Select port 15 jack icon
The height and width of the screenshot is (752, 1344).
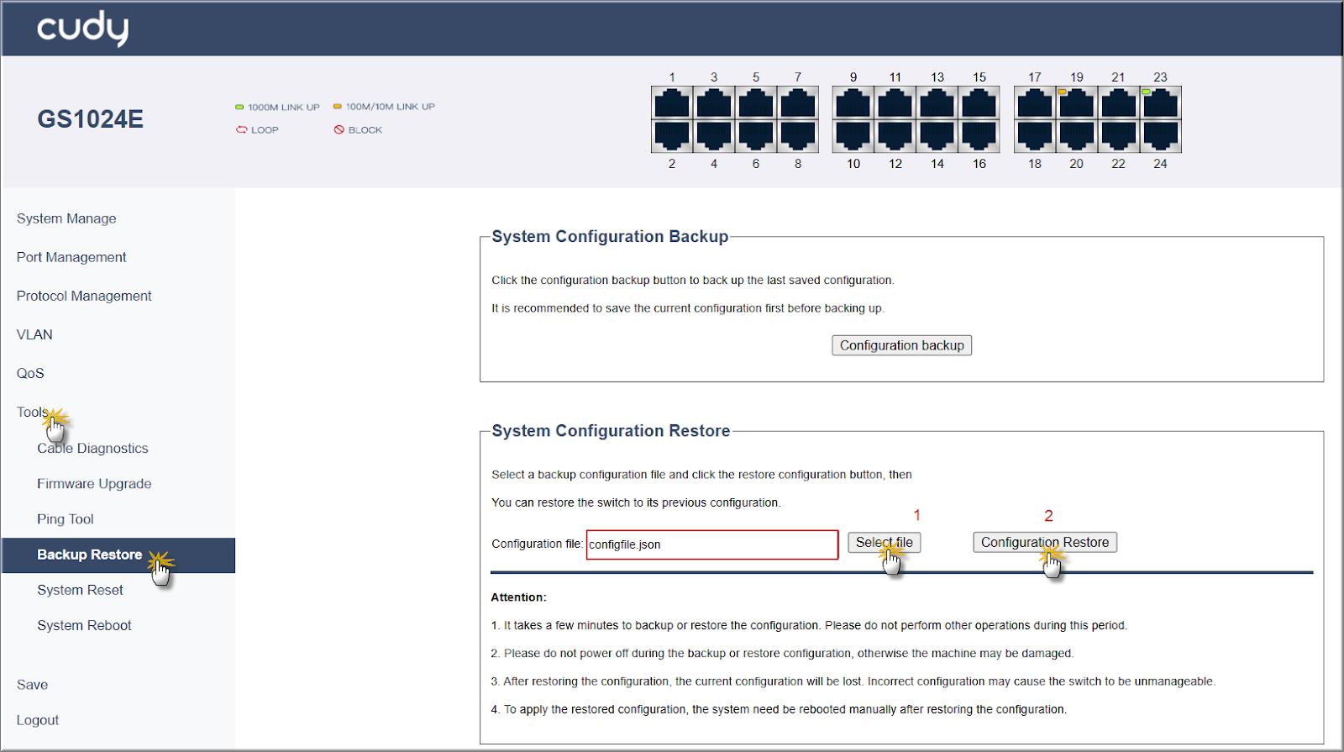click(x=979, y=103)
